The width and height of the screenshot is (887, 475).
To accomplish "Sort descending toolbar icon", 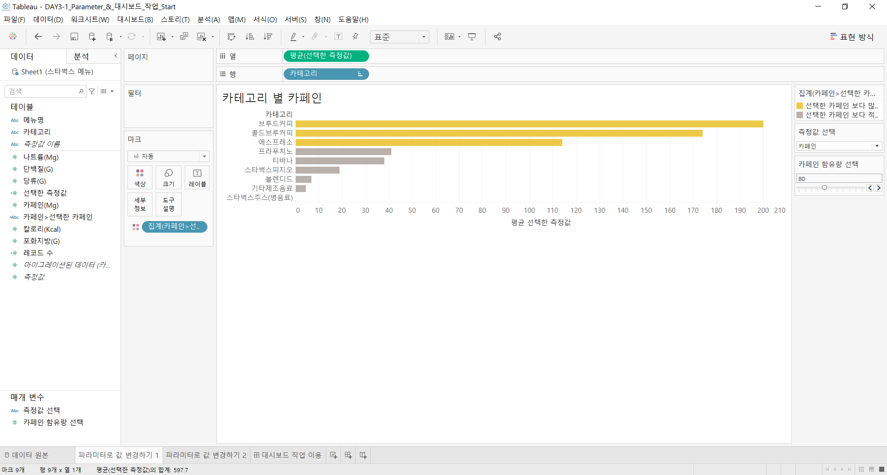I will [268, 36].
